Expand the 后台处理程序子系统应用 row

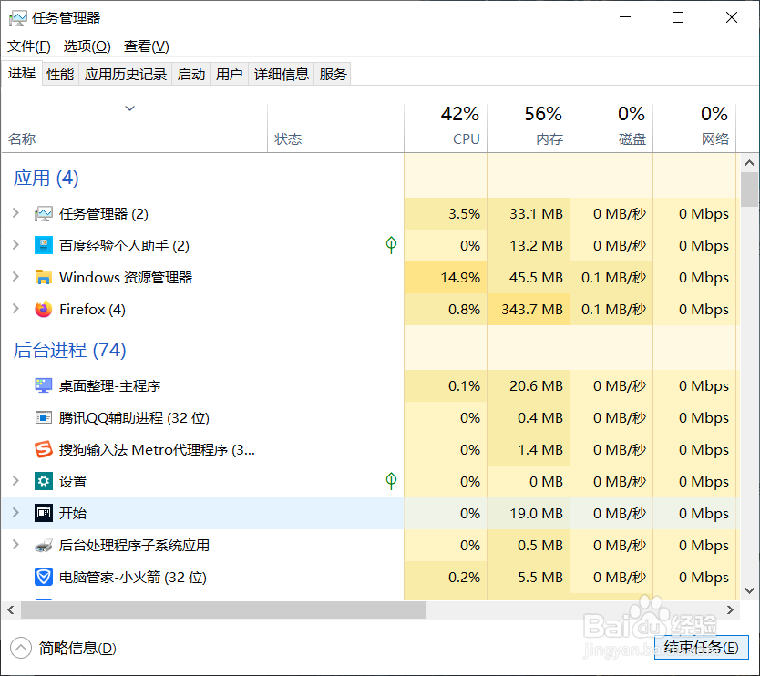tap(15, 545)
